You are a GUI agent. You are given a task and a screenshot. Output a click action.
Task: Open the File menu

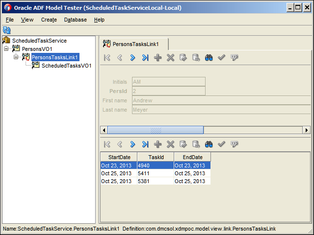(x=10, y=20)
